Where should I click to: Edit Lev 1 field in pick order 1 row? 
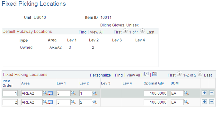point(64,93)
